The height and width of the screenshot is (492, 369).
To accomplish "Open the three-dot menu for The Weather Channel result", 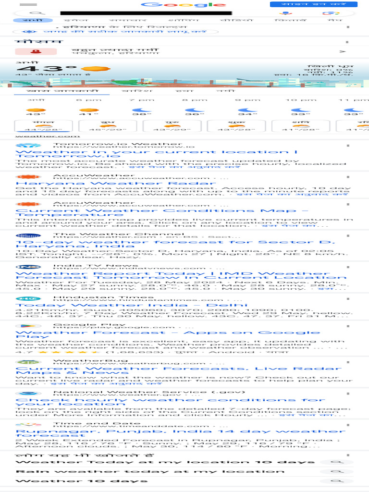I will pyautogui.click(x=348, y=235).
